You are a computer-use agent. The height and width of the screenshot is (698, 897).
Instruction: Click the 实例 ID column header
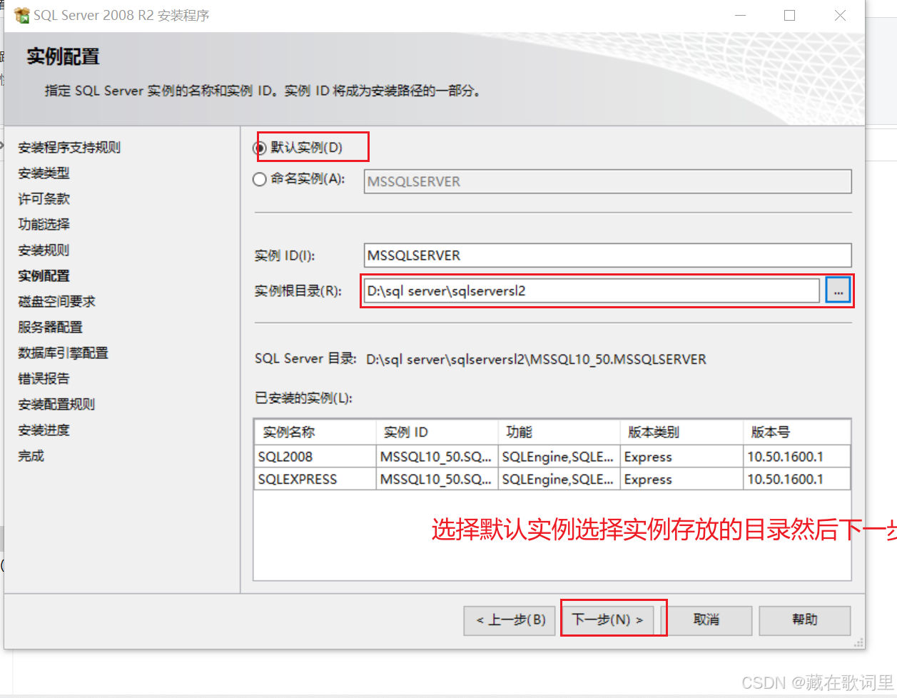coord(437,432)
